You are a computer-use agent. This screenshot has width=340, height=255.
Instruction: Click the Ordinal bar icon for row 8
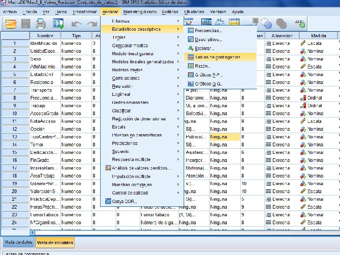click(x=303, y=98)
